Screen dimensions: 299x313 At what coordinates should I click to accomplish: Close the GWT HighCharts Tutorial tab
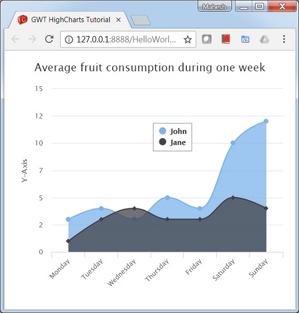point(118,20)
